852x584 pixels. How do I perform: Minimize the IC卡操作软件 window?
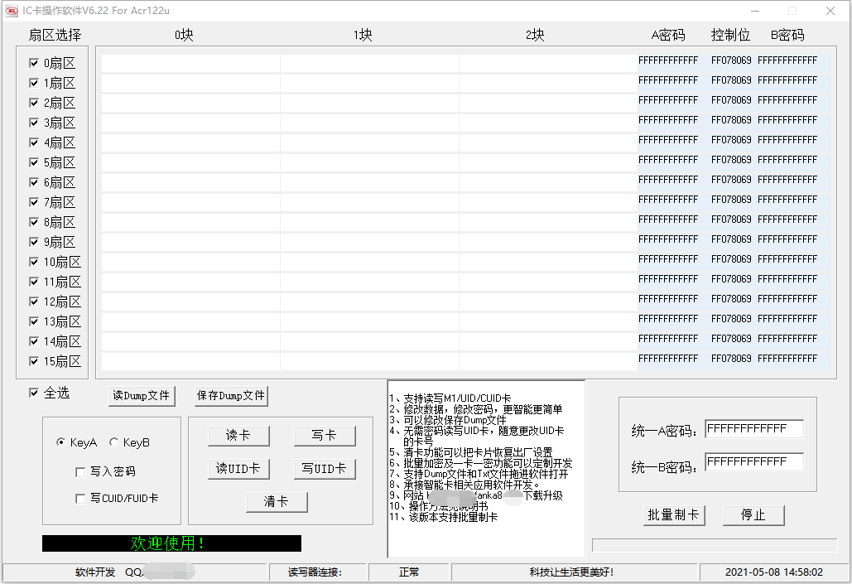[x=755, y=11]
